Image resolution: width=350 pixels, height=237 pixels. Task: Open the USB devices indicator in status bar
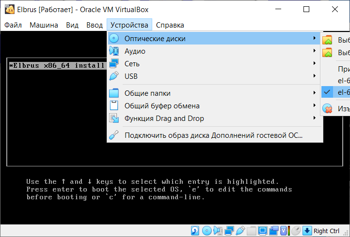[x=240, y=231]
